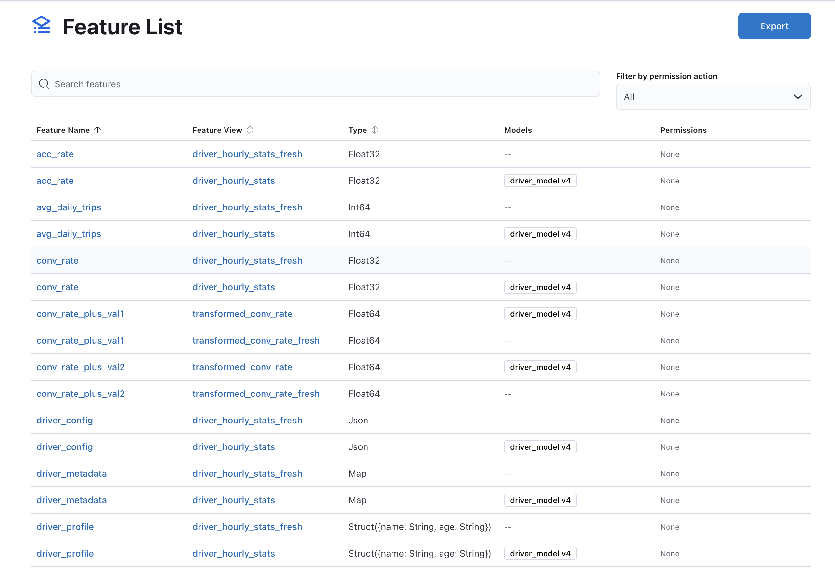The width and height of the screenshot is (835, 578).
Task: Open driver_config feature with driver_model v4
Action: click(65, 447)
